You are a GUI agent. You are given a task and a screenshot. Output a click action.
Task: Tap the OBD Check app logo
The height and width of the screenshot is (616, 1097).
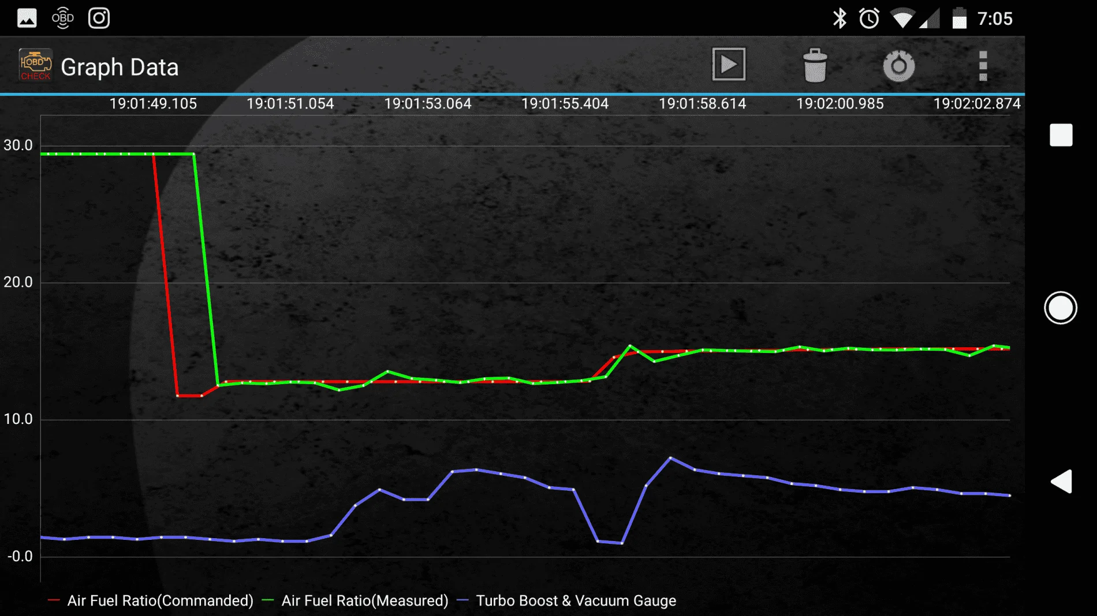[36, 65]
